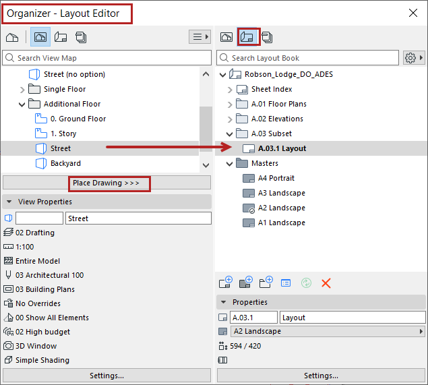Collapse the right Properties section
428x385 pixels.
tap(224, 302)
